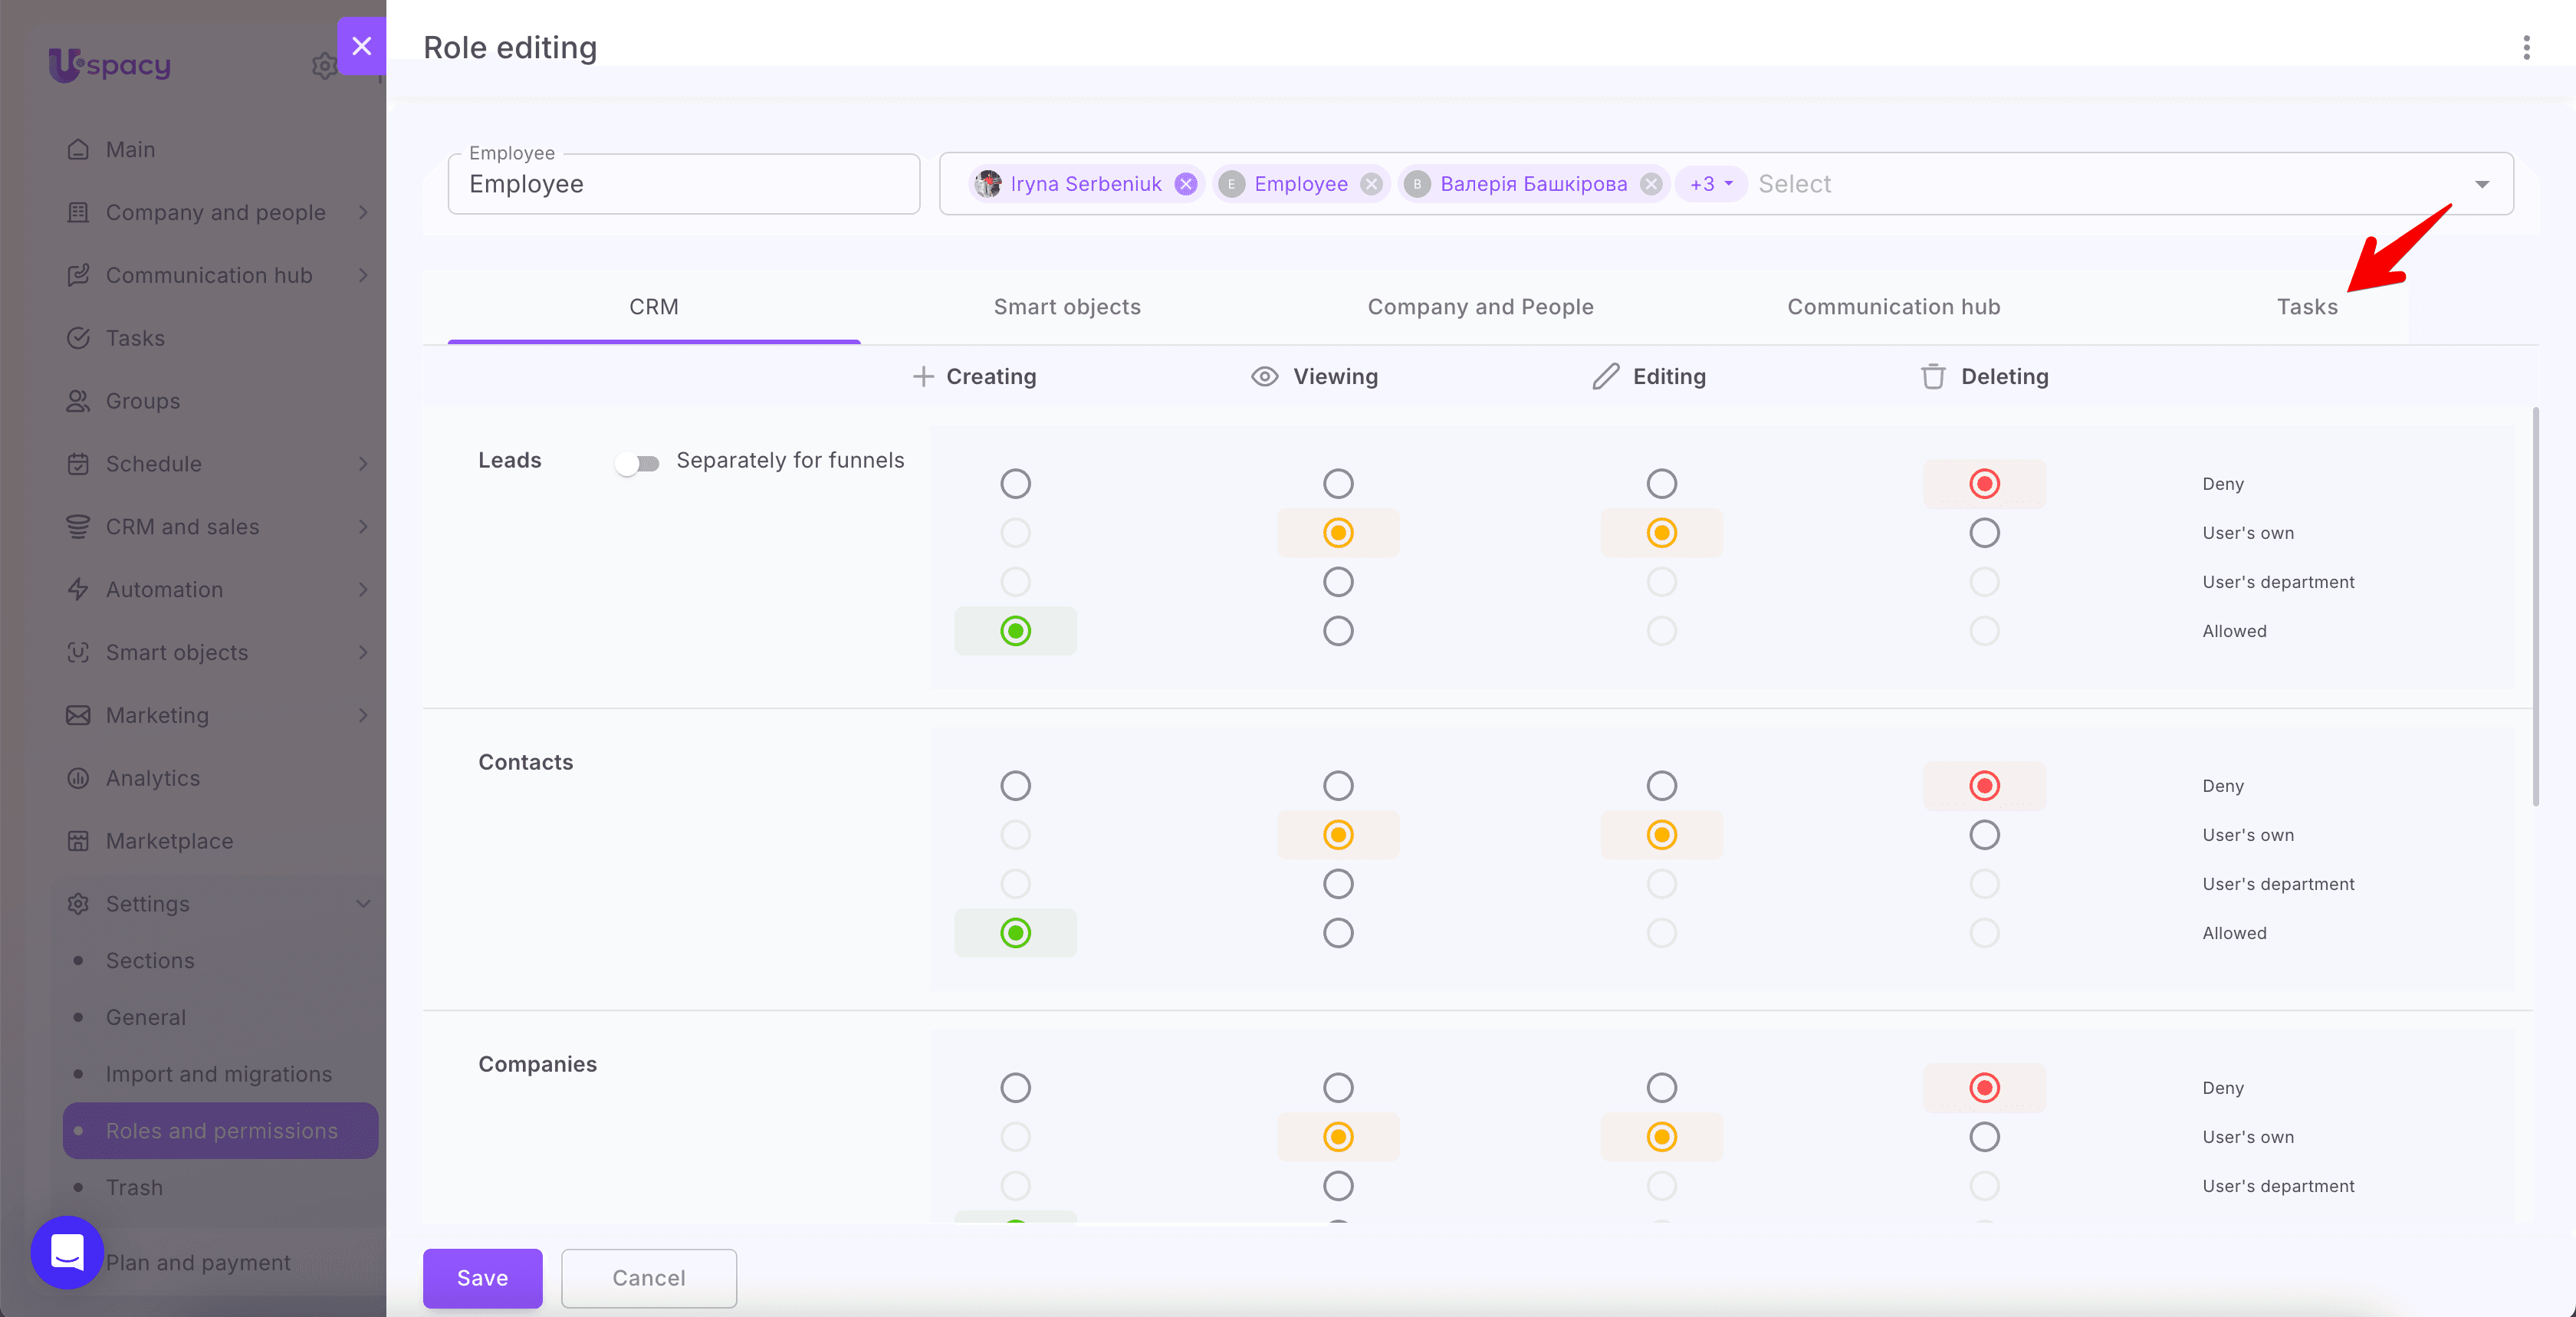Set Contacts Viewing to Allowed
This screenshot has height=1317, width=2576.
pos(1338,933)
